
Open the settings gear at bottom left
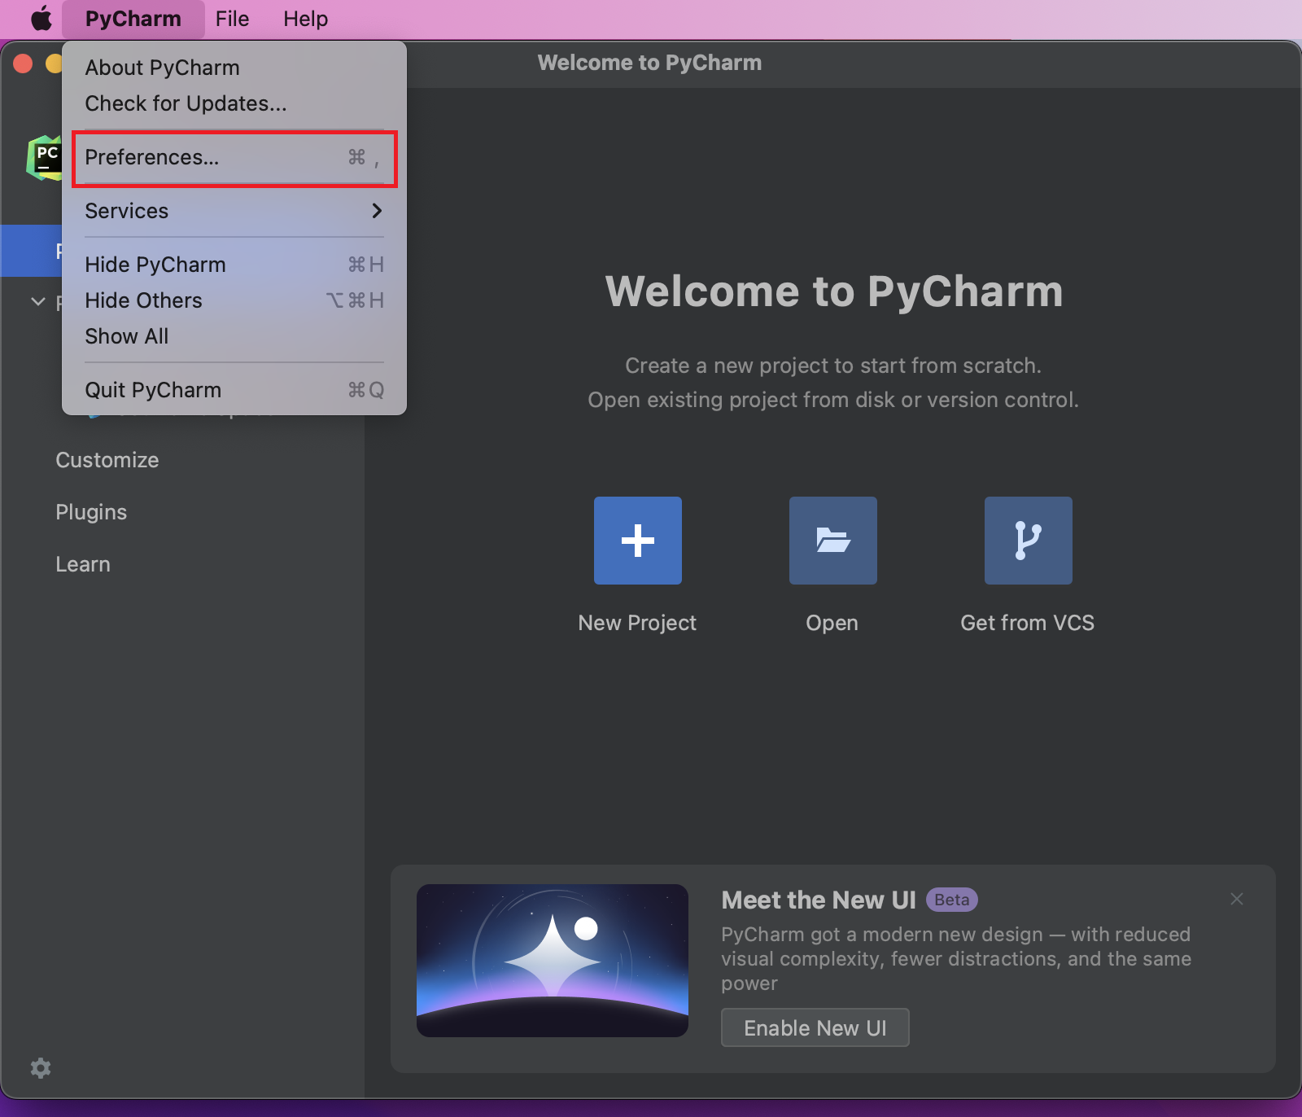coord(41,1068)
